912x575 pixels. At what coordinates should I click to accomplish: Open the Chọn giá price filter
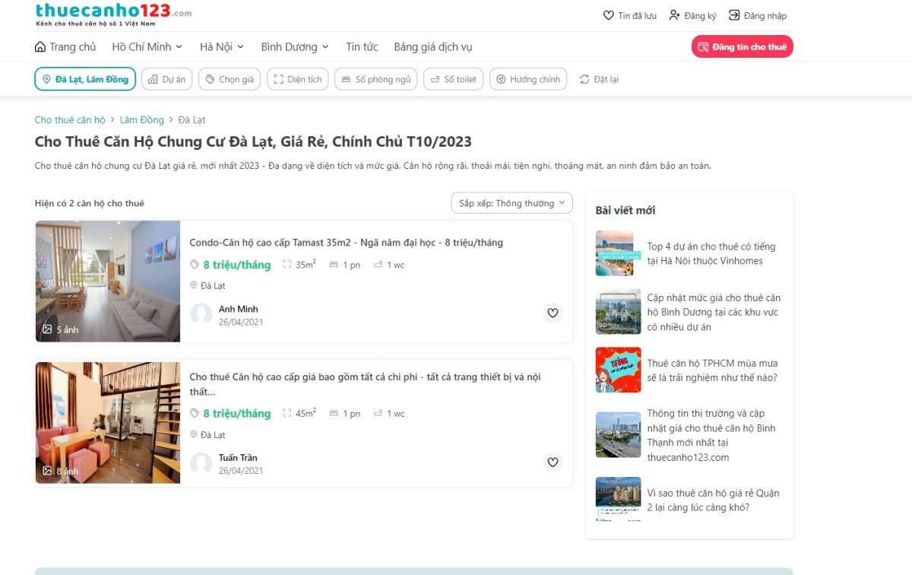click(230, 79)
